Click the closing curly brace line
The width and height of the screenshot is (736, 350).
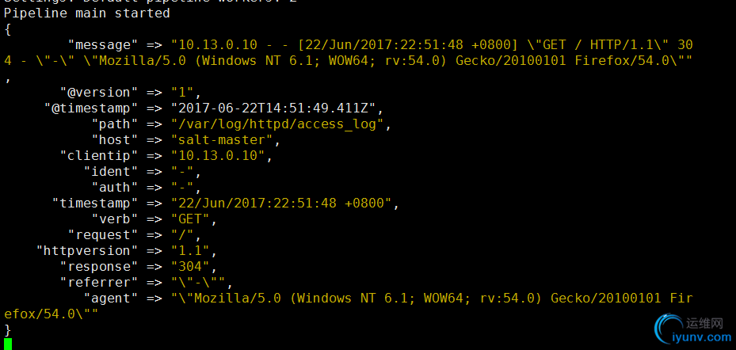point(7,329)
